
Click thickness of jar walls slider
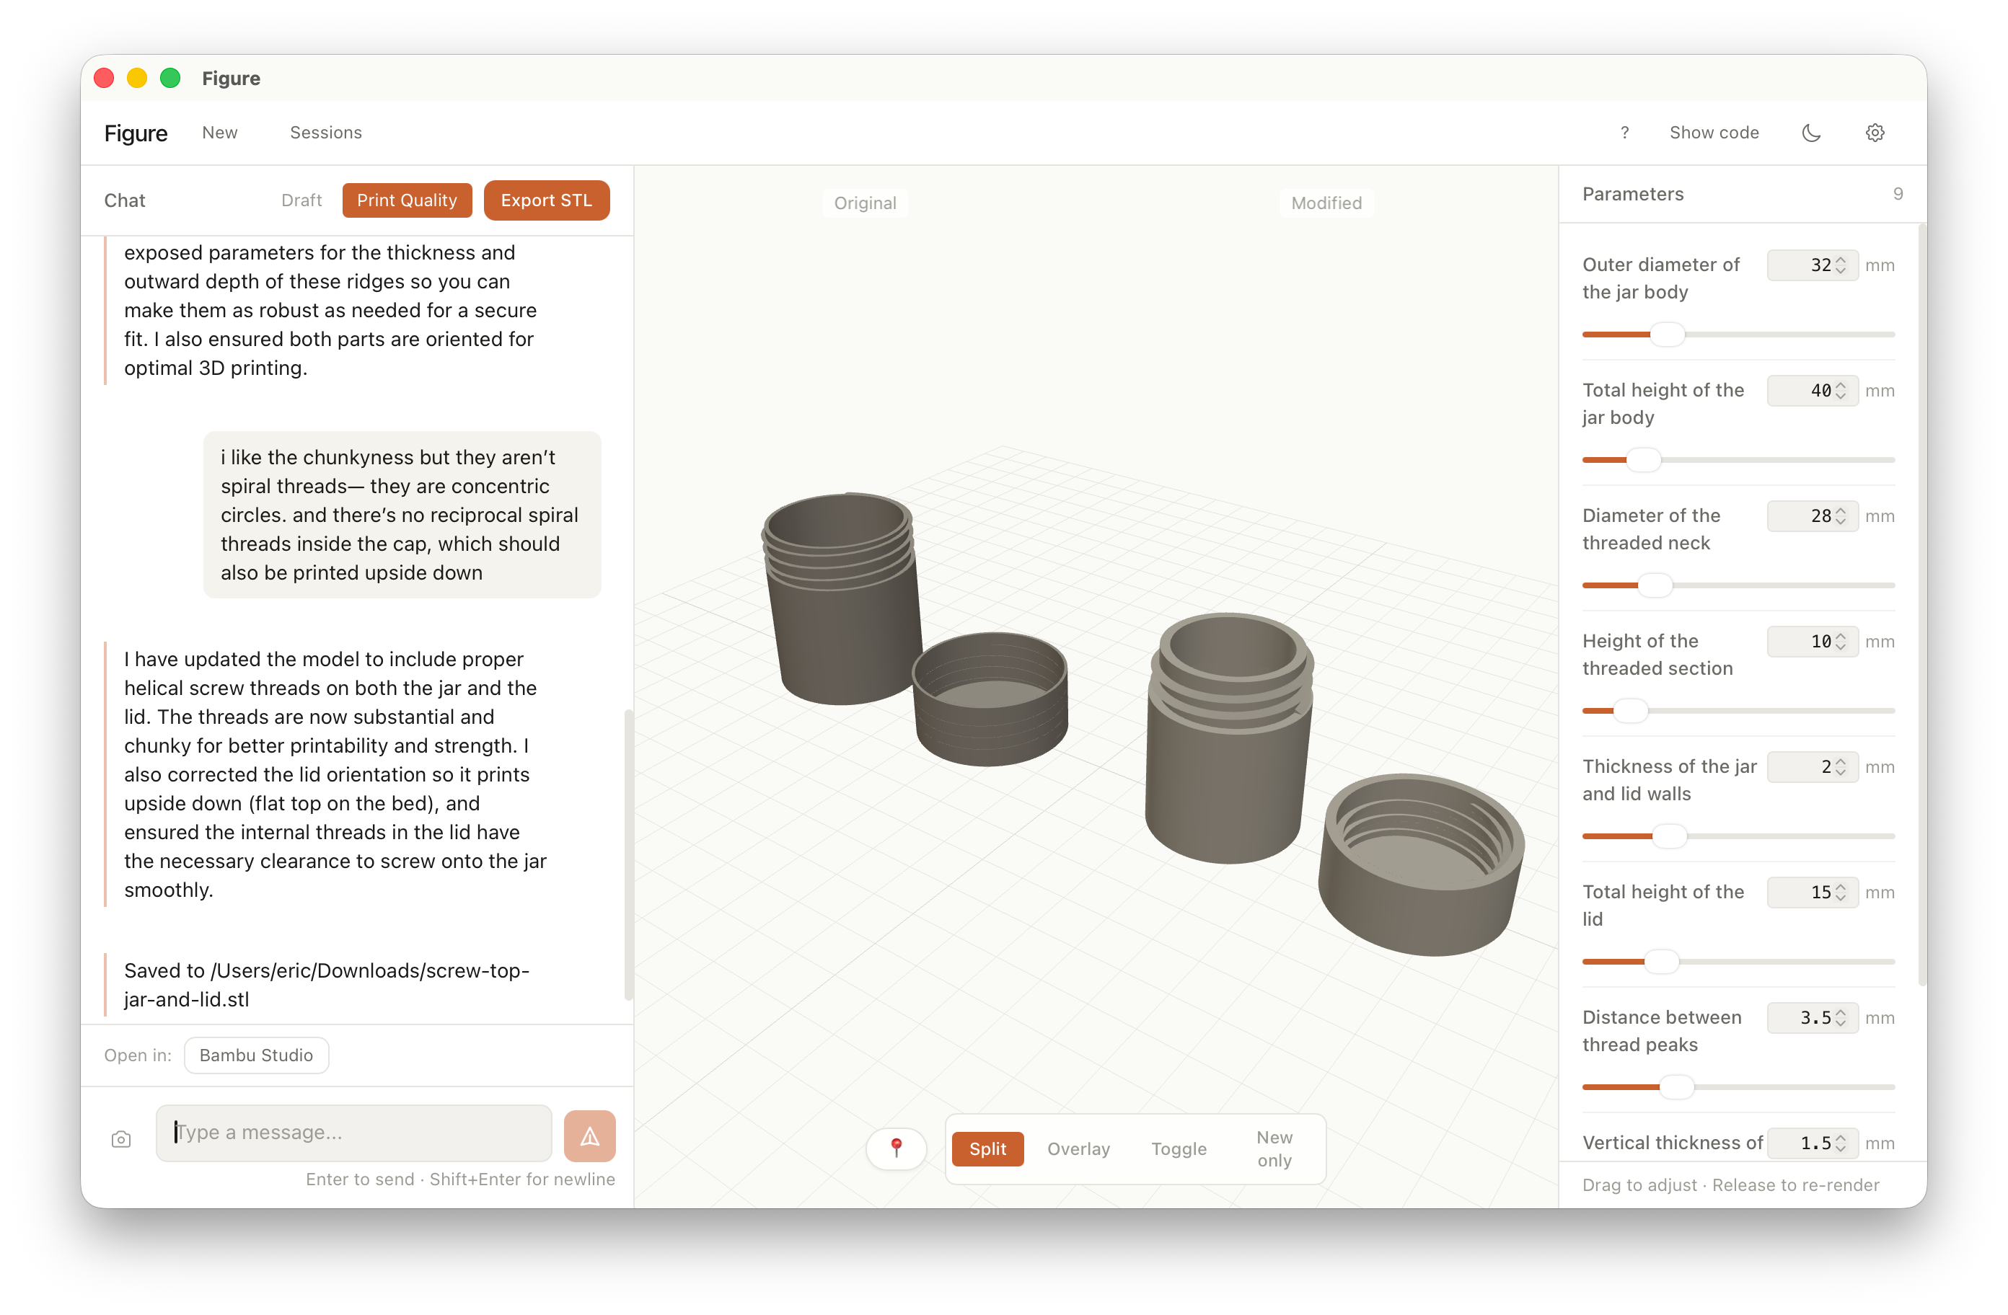pyautogui.click(x=1738, y=836)
